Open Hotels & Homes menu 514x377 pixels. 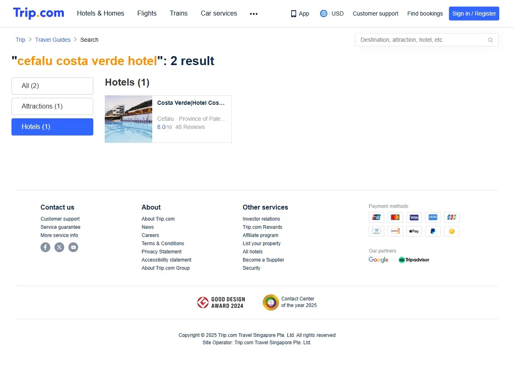point(101,14)
